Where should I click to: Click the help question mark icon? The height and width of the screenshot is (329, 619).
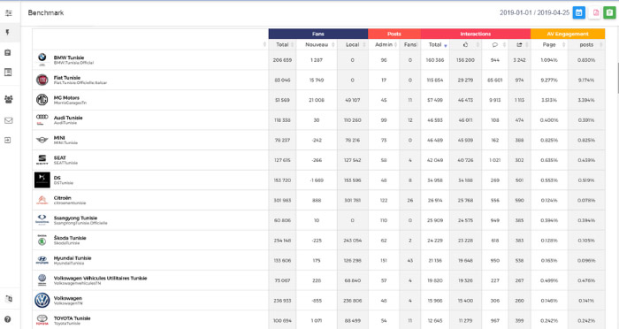[7, 319]
